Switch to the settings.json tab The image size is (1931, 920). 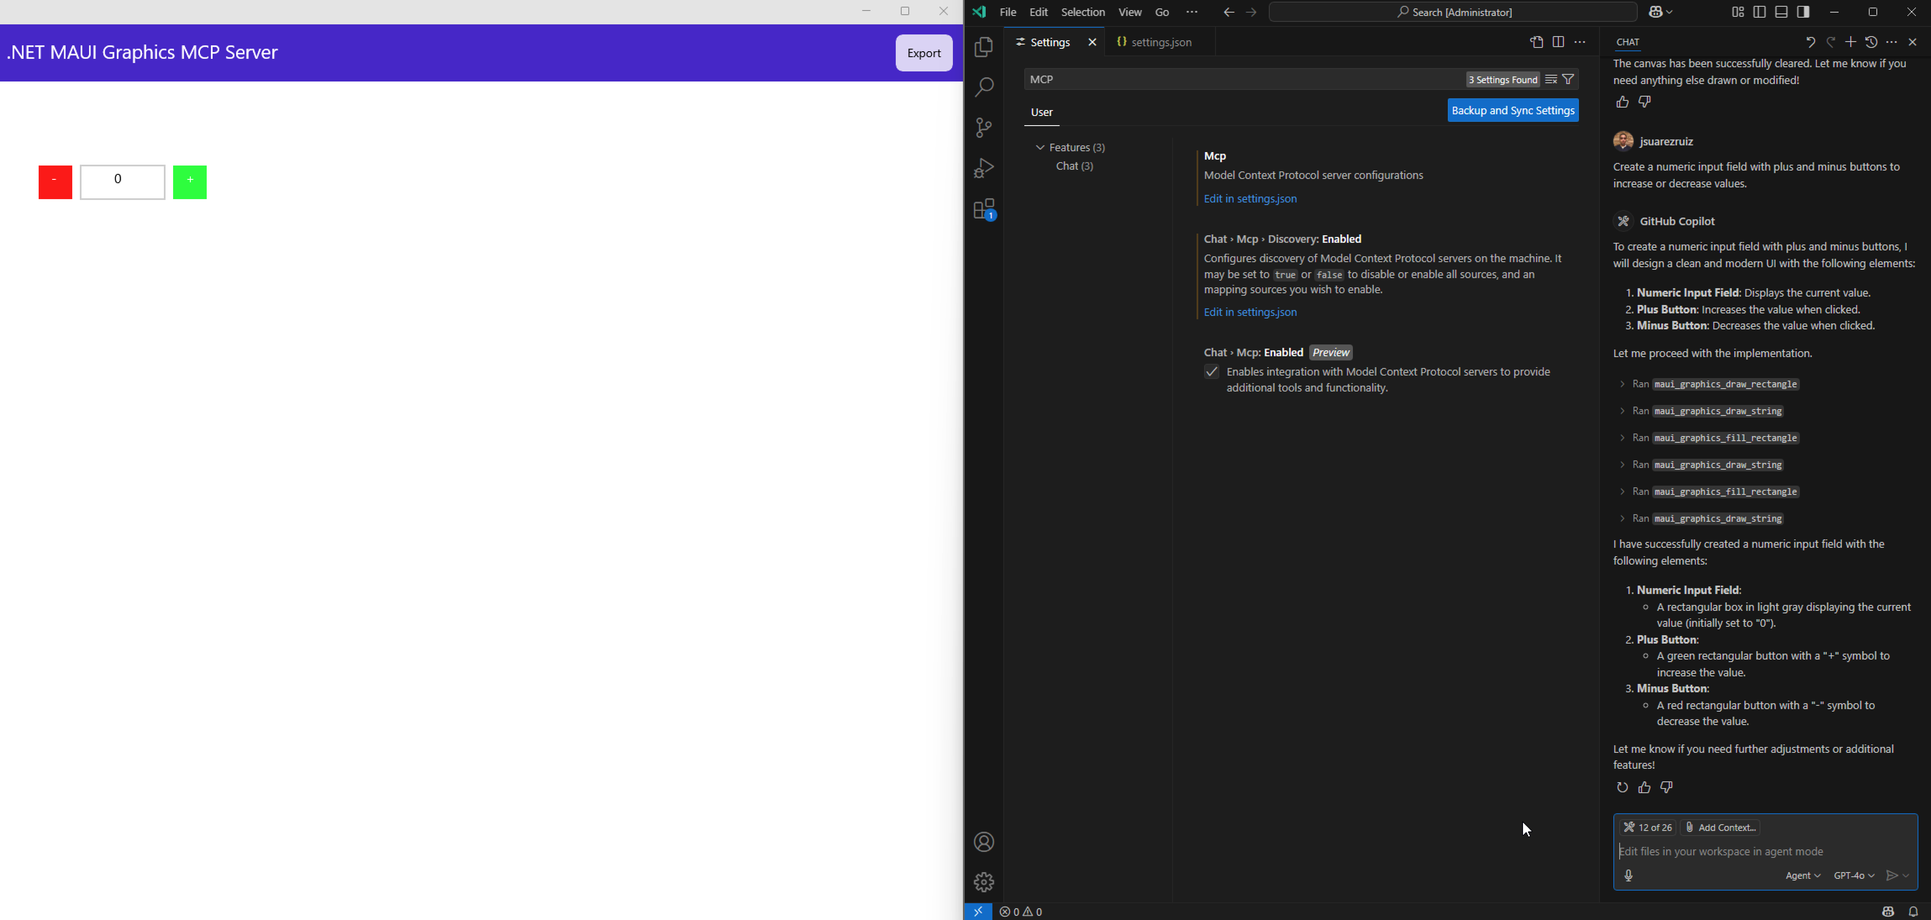pos(1160,43)
